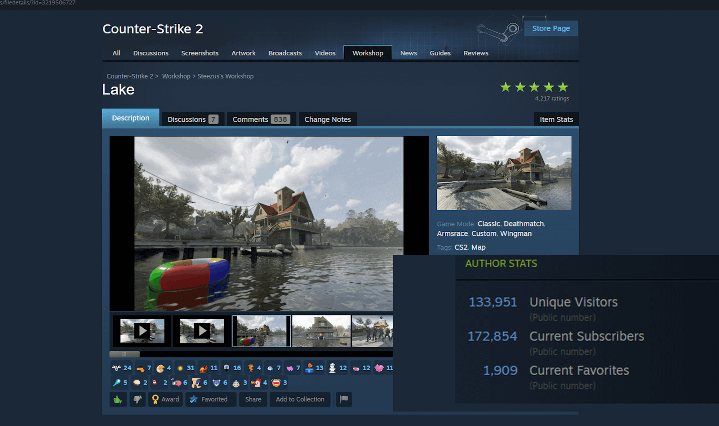
Task: Switch to the Broadcasts tab
Action: 285,53
